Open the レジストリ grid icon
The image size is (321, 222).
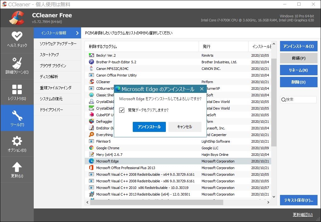pos(17,89)
